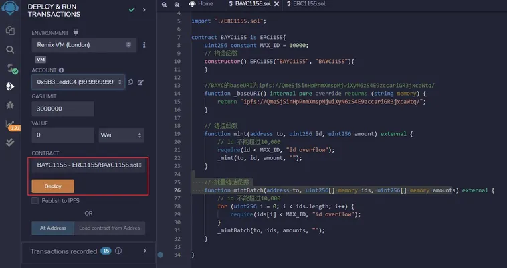Open the unit testing double-check sidebar icon
Screen dimensions: 507x268
pos(10,142)
